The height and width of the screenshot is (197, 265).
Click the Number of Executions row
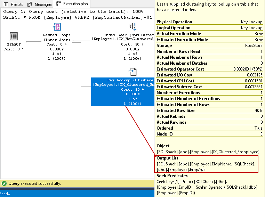pyautogui.click(x=210, y=93)
